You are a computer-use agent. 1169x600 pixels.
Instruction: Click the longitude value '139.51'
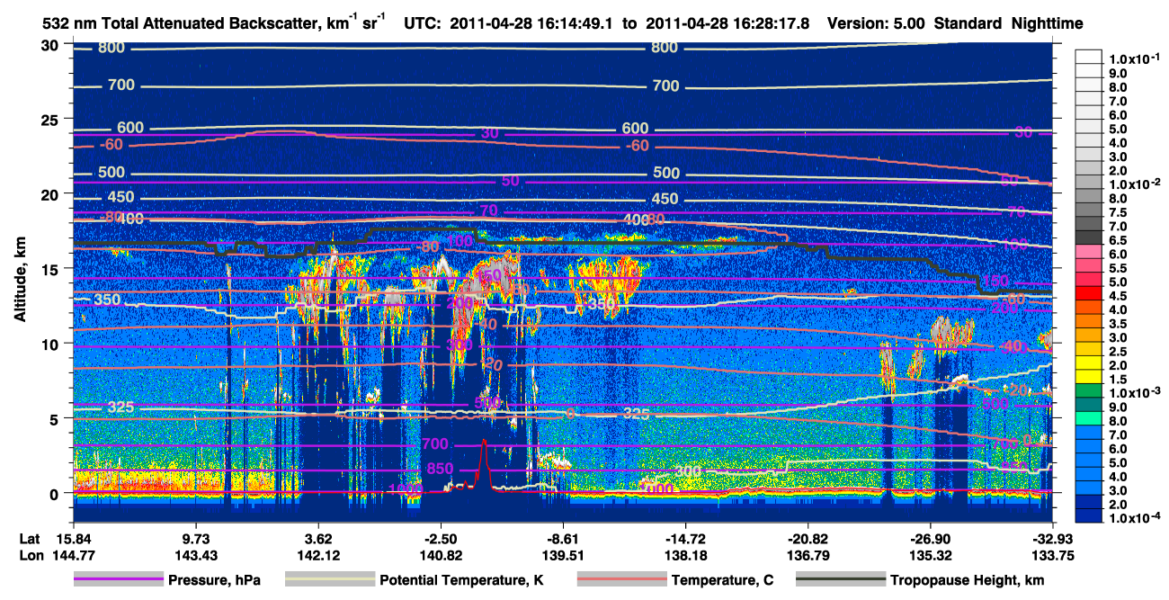[x=563, y=555]
